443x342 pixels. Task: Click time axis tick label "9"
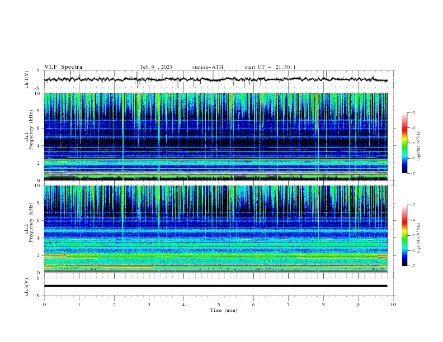pos(358,305)
